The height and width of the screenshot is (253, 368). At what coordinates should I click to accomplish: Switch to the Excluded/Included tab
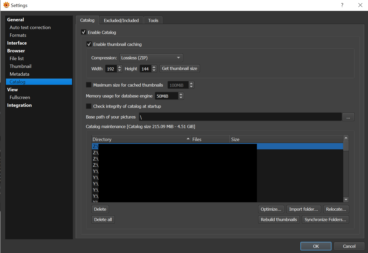(121, 20)
